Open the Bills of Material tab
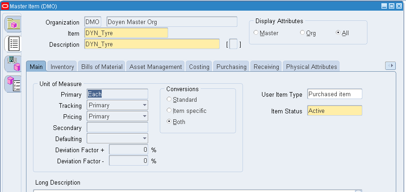Image resolution: width=406 pixels, height=192 pixels. pyautogui.click(x=102, y=67)
